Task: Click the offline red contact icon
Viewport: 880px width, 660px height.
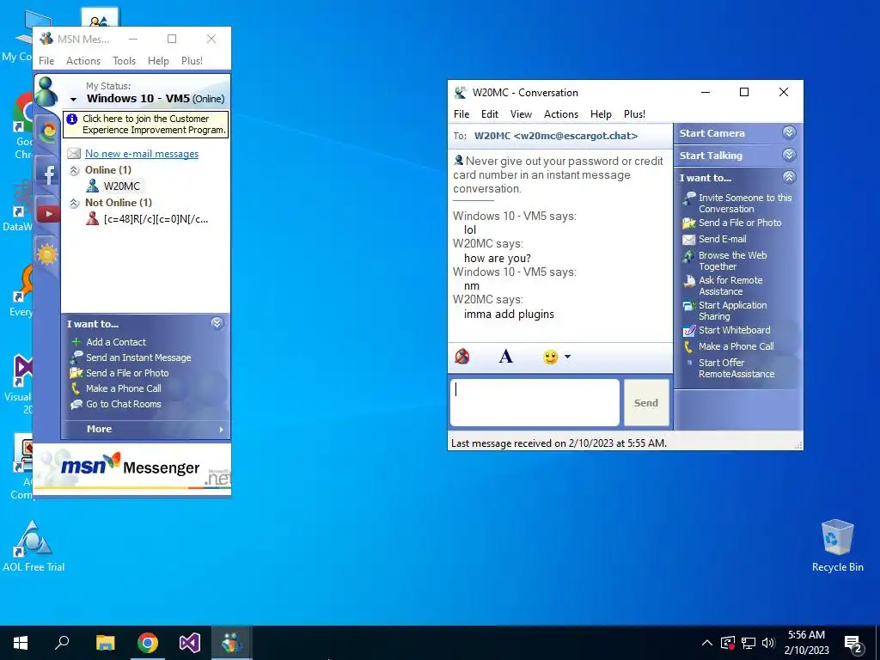Action: [x=93, y=219]
